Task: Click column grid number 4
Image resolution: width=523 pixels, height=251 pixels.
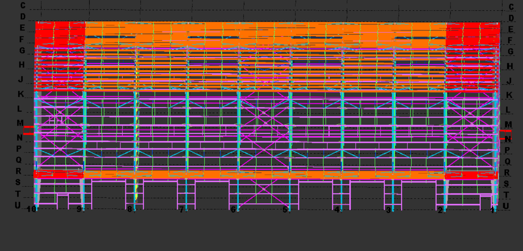Action: click(337, 210)
